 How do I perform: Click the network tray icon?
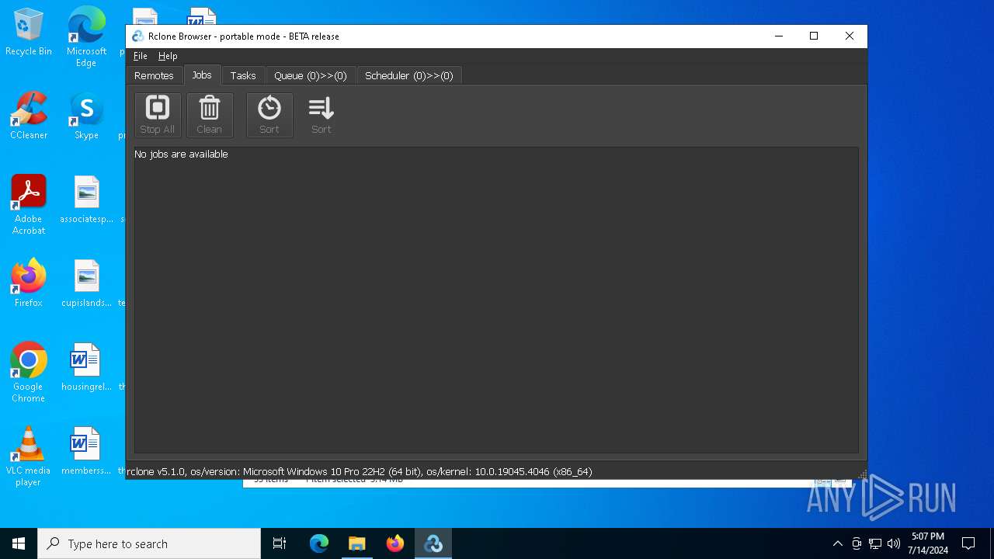coord(875,543)
